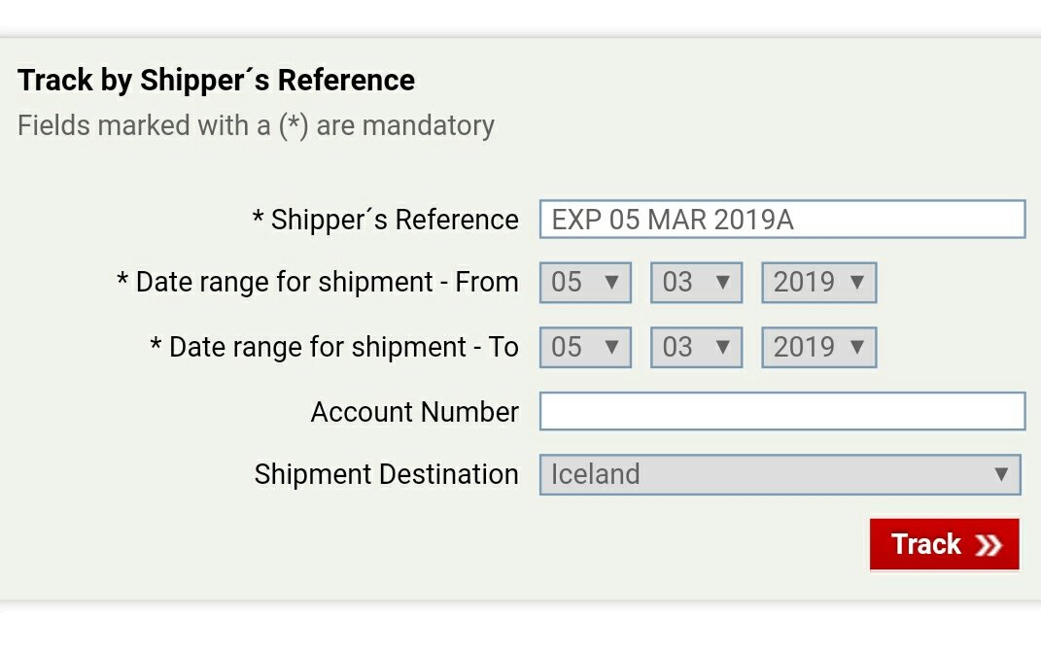
Task: Click the Shipment Destination label
Action: coord(387,475)
